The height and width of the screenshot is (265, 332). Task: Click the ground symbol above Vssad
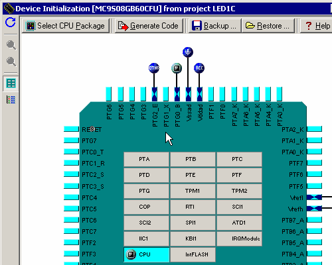(x=188, y=52)
